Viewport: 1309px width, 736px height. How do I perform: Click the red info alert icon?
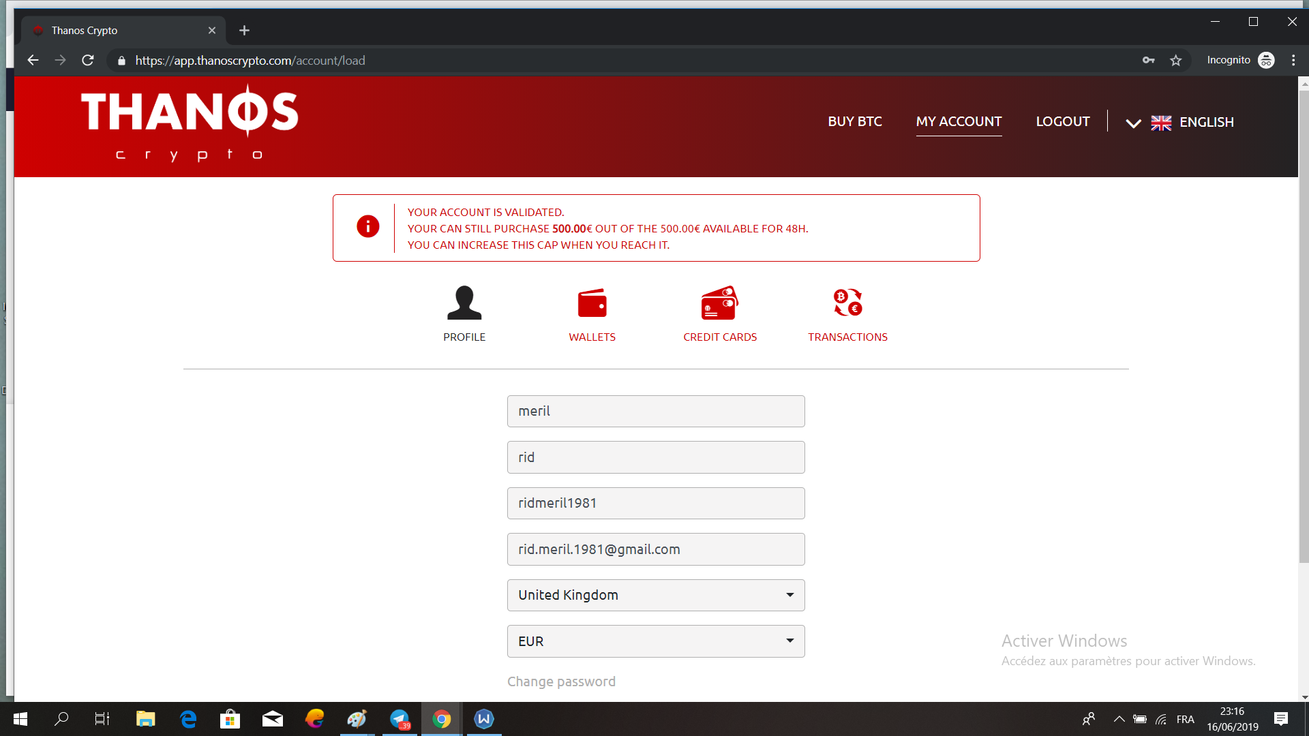pyautogui.click(x=368, y=226)
